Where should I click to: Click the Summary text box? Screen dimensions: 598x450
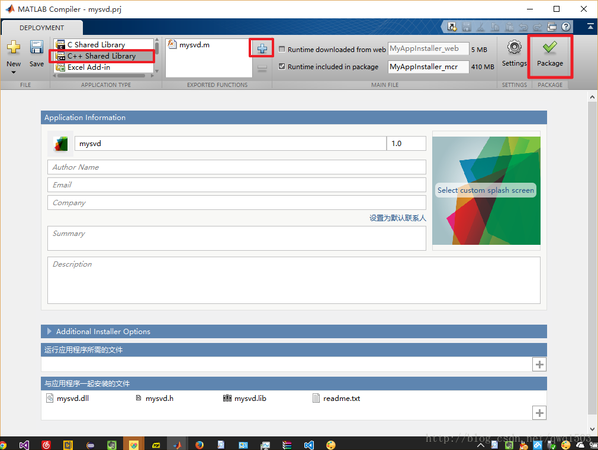(x=236, y=238)
